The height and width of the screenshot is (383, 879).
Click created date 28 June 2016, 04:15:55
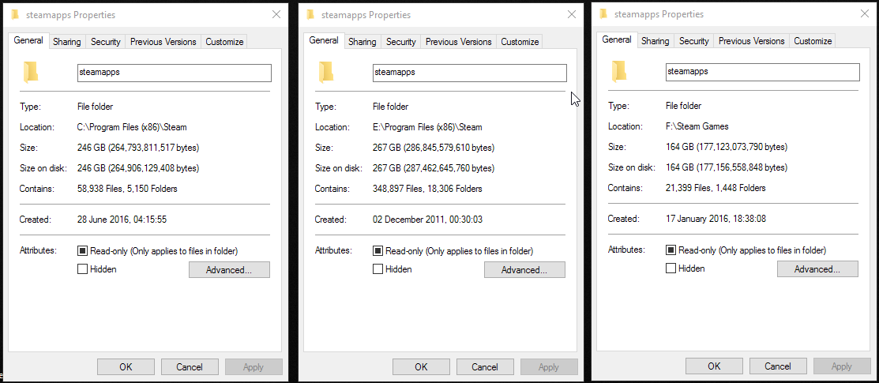click(122, 220)
